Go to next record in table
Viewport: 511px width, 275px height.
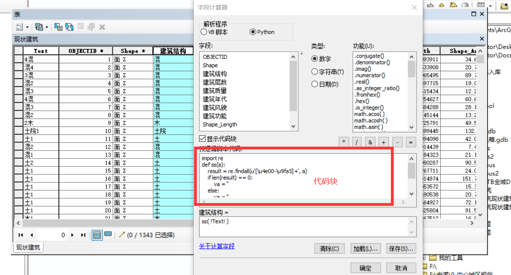(x=72, y=235)
